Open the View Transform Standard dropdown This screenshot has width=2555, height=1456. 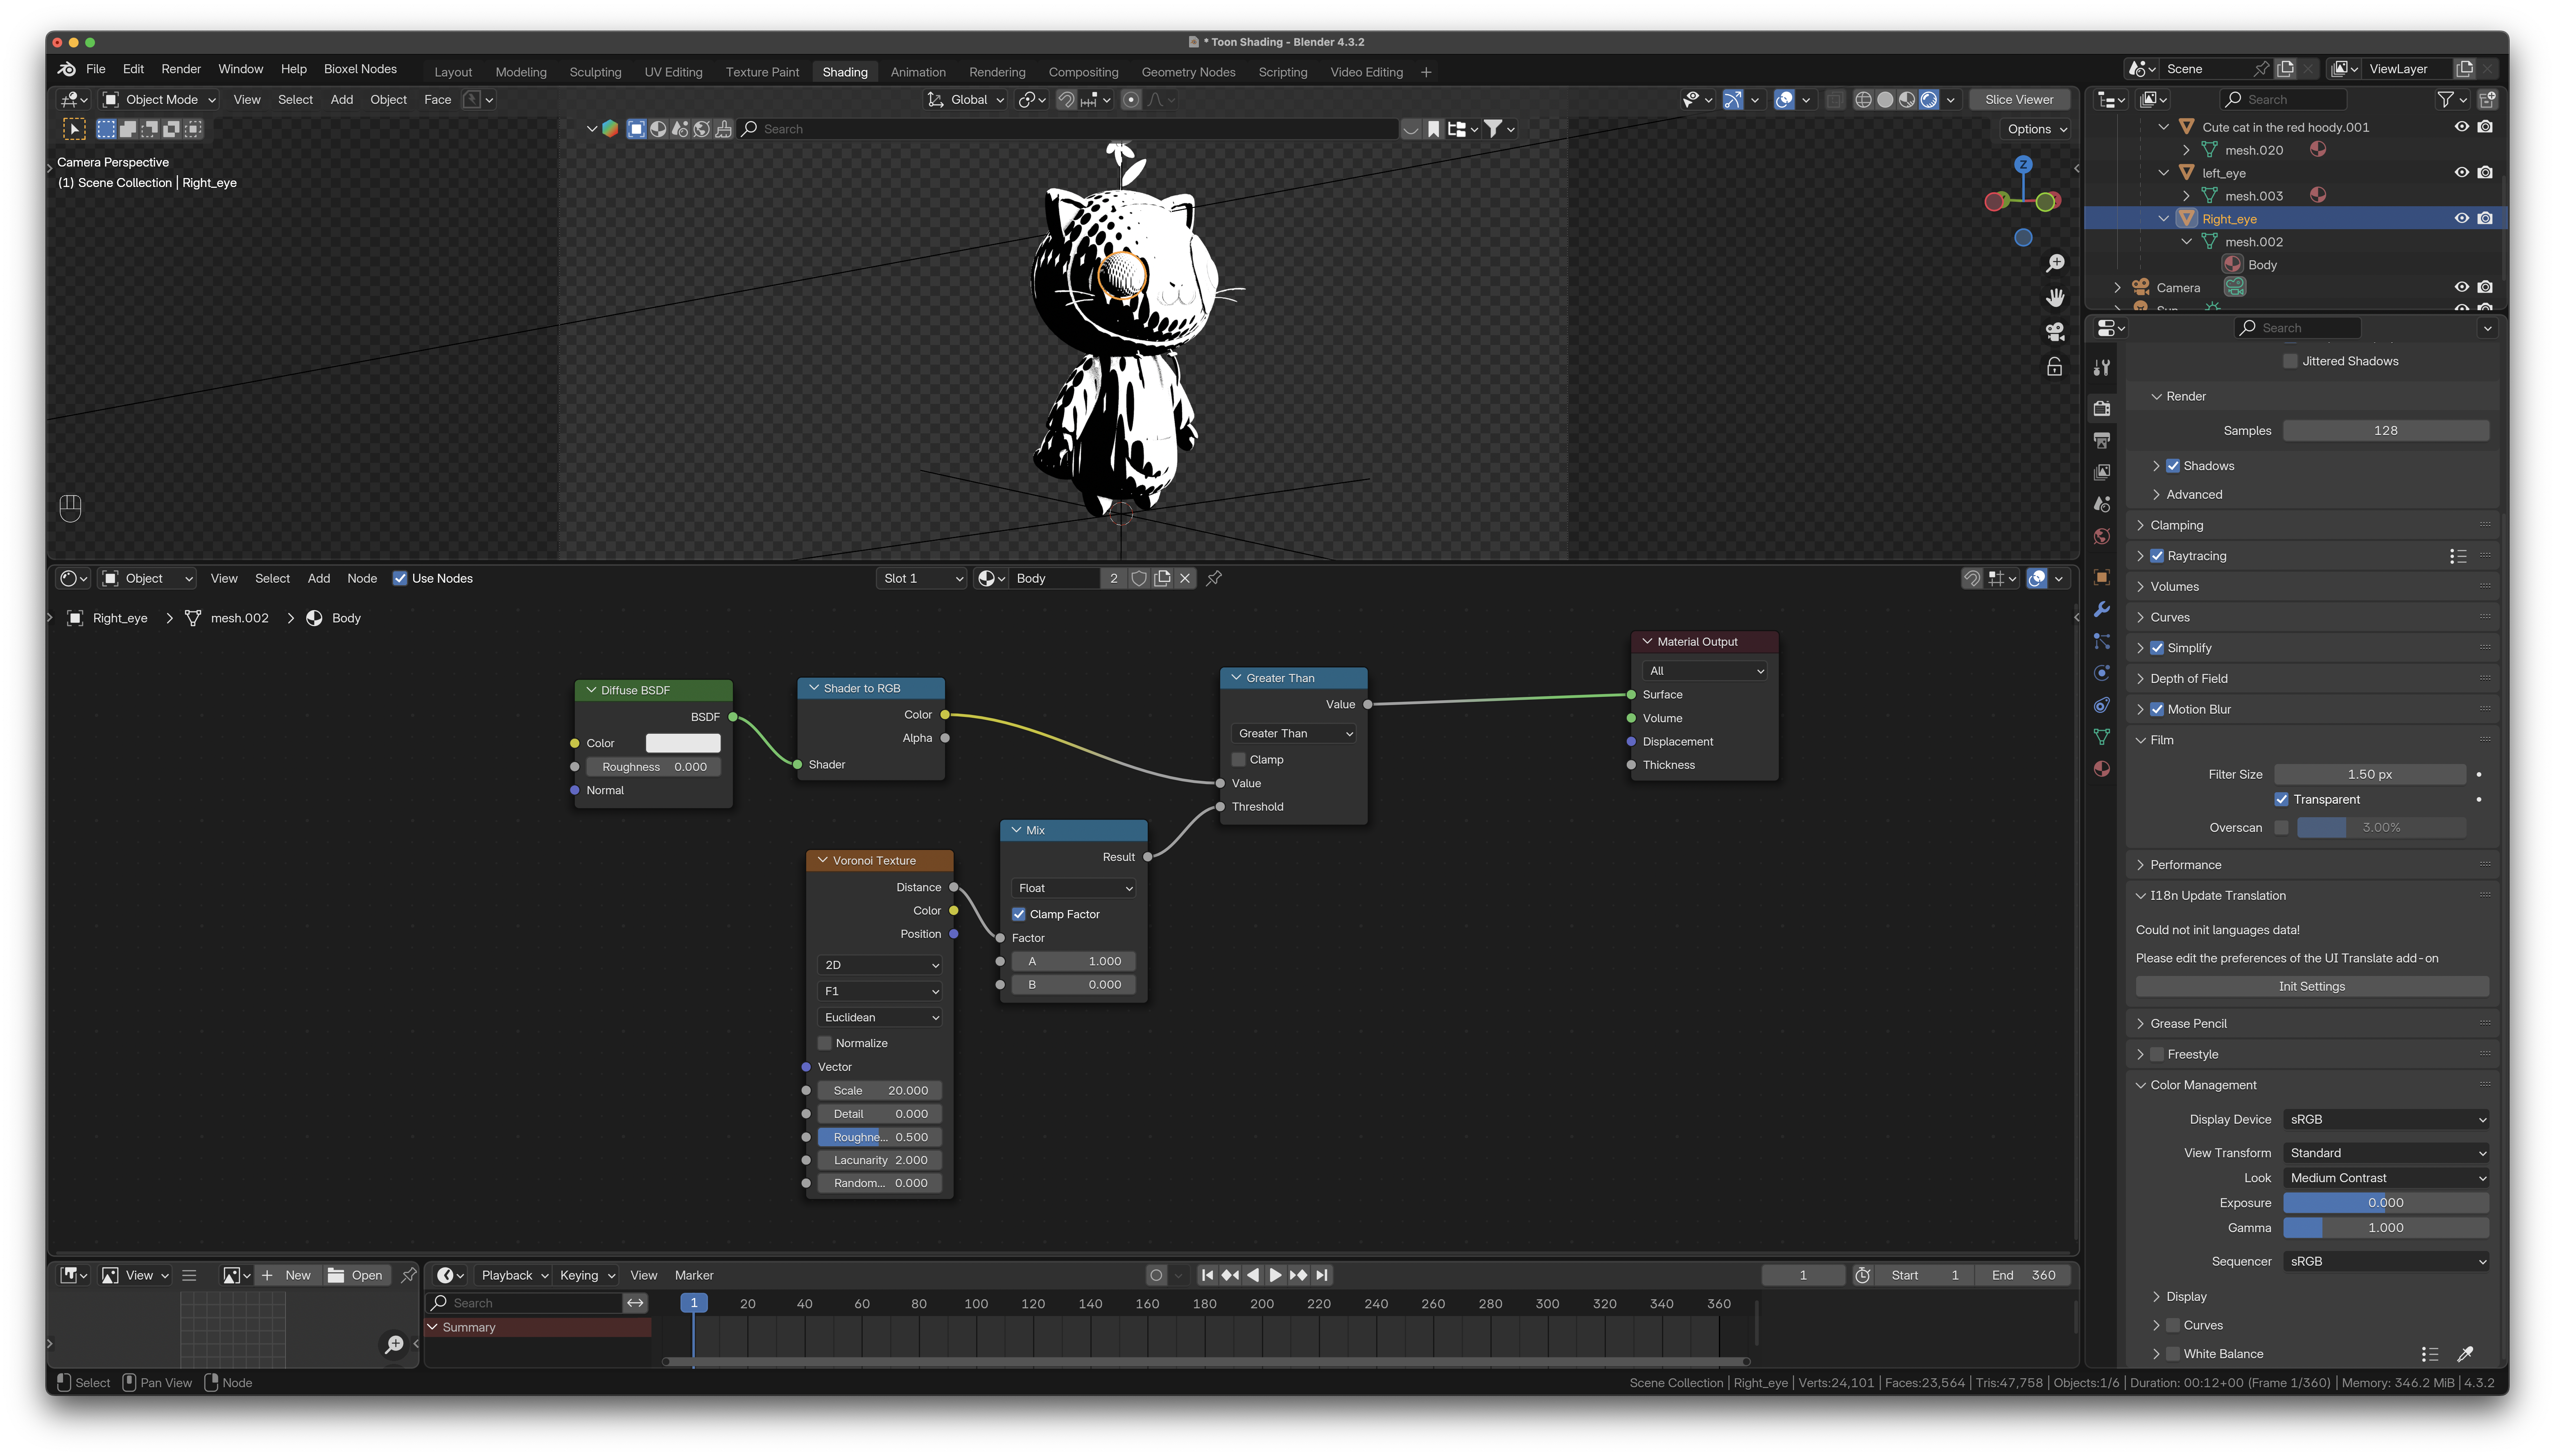click(2386, 1153)
